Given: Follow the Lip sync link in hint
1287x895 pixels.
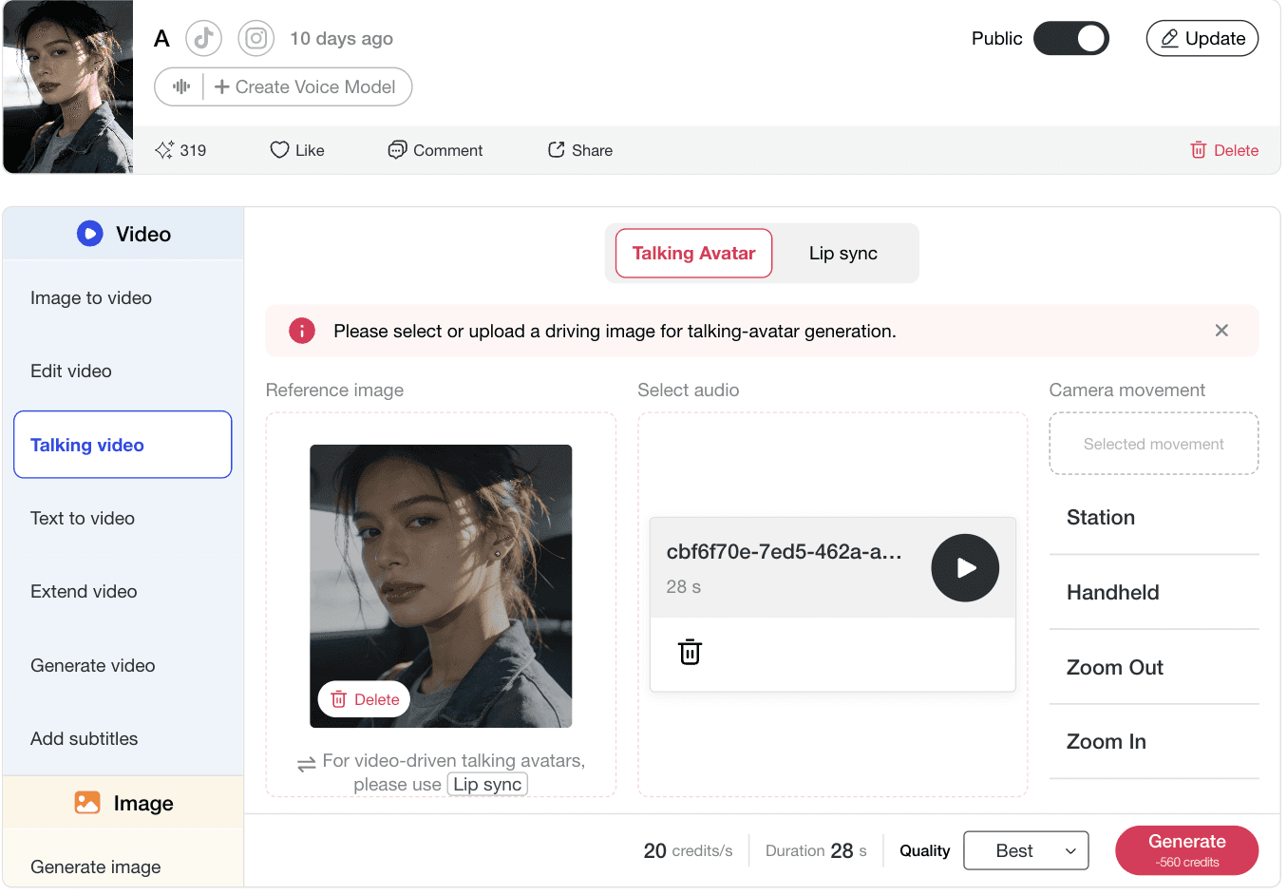Looking at the screenshot, I should click(487, 785).
